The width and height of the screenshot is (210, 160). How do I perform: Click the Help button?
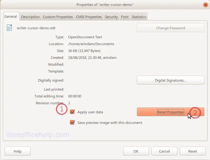coord(17,151)
